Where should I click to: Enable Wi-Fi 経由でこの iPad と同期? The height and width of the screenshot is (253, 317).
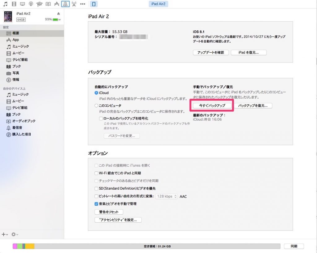tap(97, 173)
